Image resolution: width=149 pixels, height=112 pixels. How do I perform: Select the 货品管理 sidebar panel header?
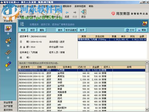click(x=8, y=21)
